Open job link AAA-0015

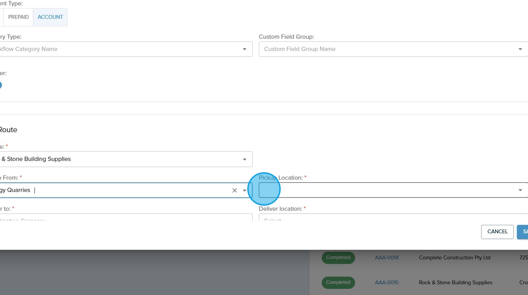click(387, 282)
